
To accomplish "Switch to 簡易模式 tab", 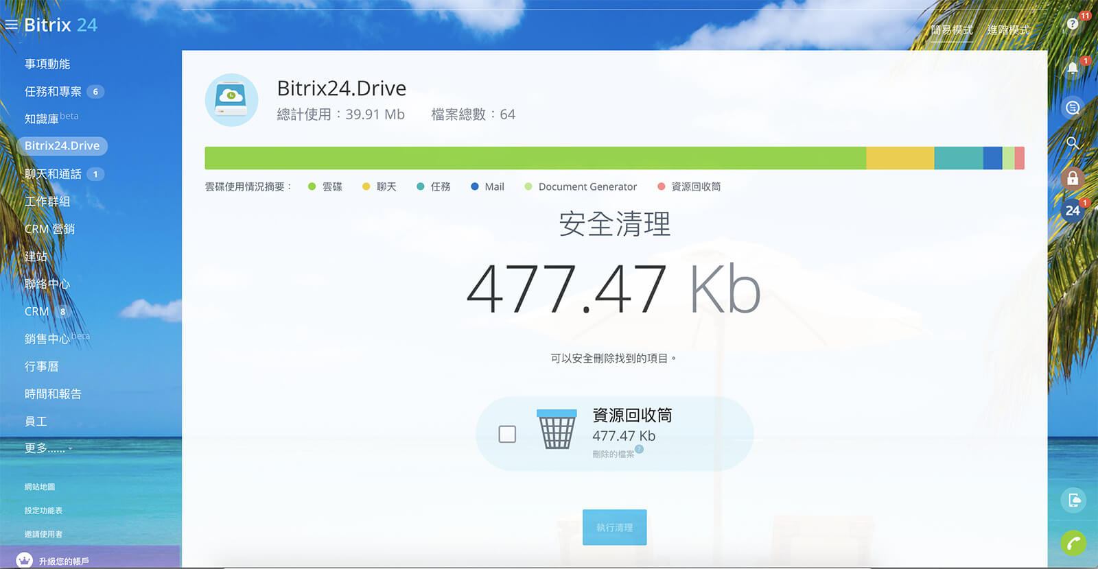I will pos(951,29).
